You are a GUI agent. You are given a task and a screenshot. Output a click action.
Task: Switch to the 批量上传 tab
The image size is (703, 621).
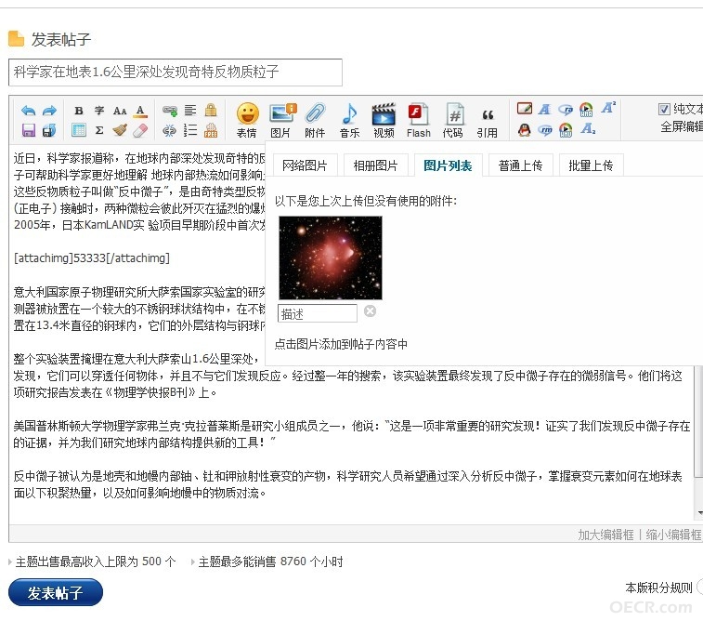coord(591,165)
